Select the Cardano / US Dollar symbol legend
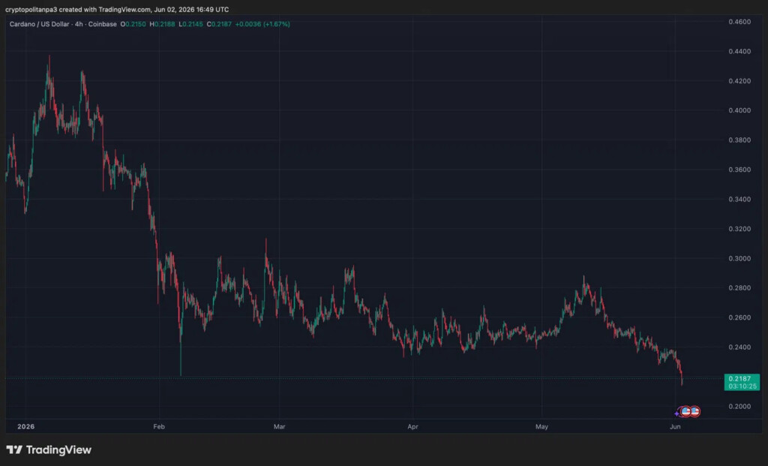The image size is (768, 466). point(63,24)
